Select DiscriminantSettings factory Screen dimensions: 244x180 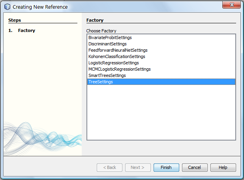pyautogui.click(x=161, y=44)
